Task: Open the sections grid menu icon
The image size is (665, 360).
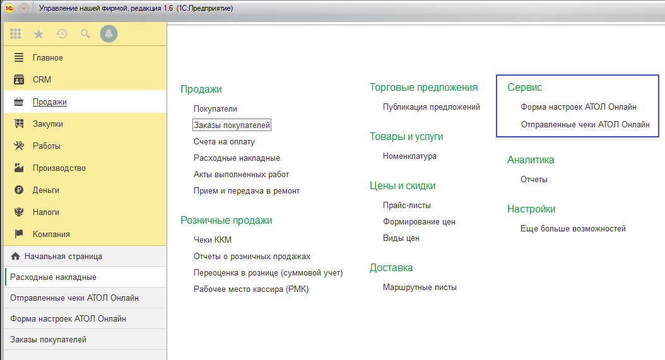Action: click(x=16, y=34)
